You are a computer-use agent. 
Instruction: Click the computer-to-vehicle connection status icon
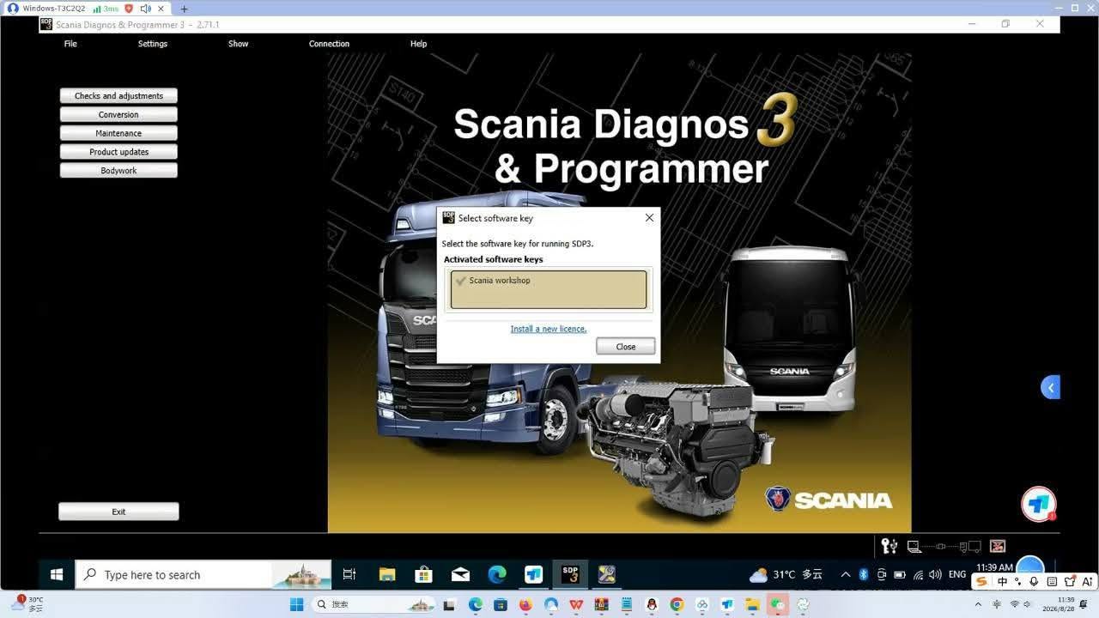coord(944,546)
